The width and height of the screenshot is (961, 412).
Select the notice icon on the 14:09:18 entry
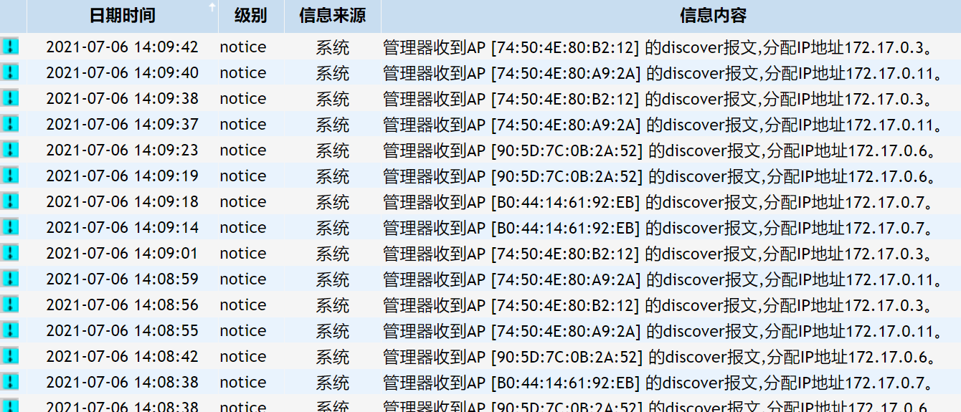click(10, 202)
